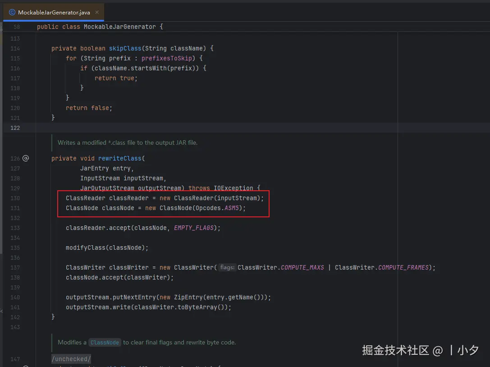
Task: Click line number 122 in gutter
Action: 15,128
